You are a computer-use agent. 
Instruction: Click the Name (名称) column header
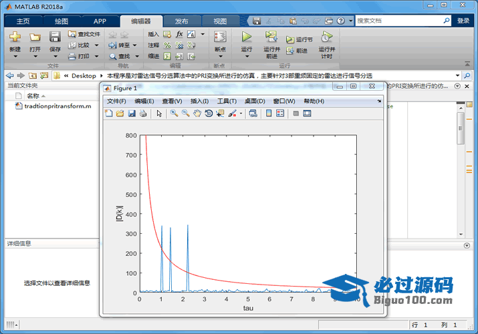(x=33, y=96)
